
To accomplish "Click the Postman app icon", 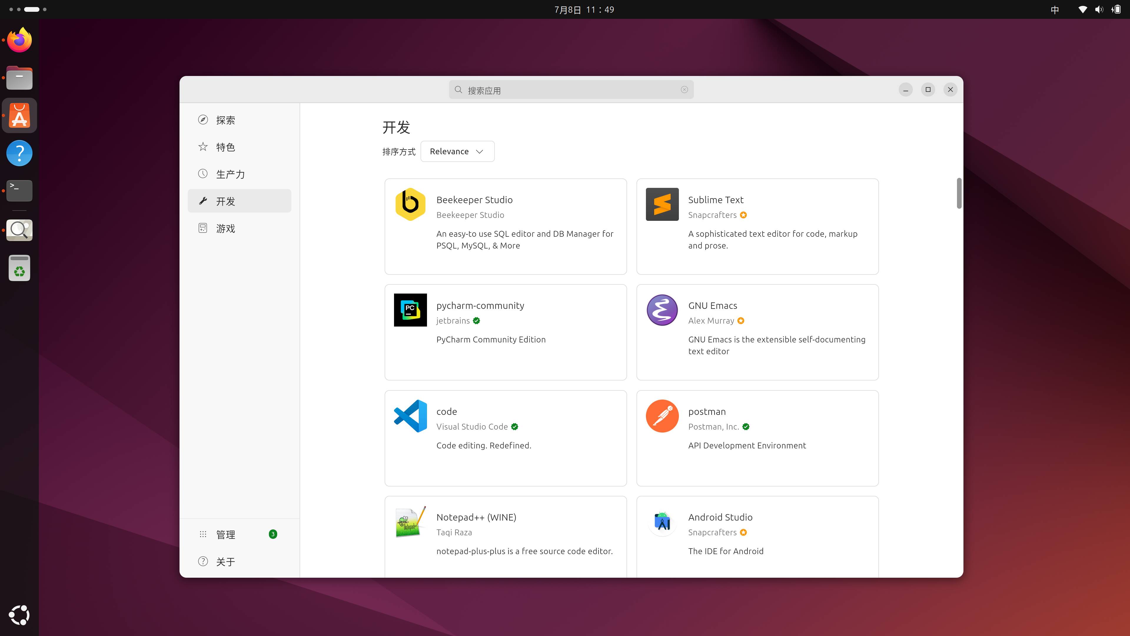I will point(662,416).
